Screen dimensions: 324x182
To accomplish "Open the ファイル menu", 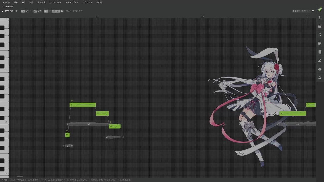I will pos(6,2).
